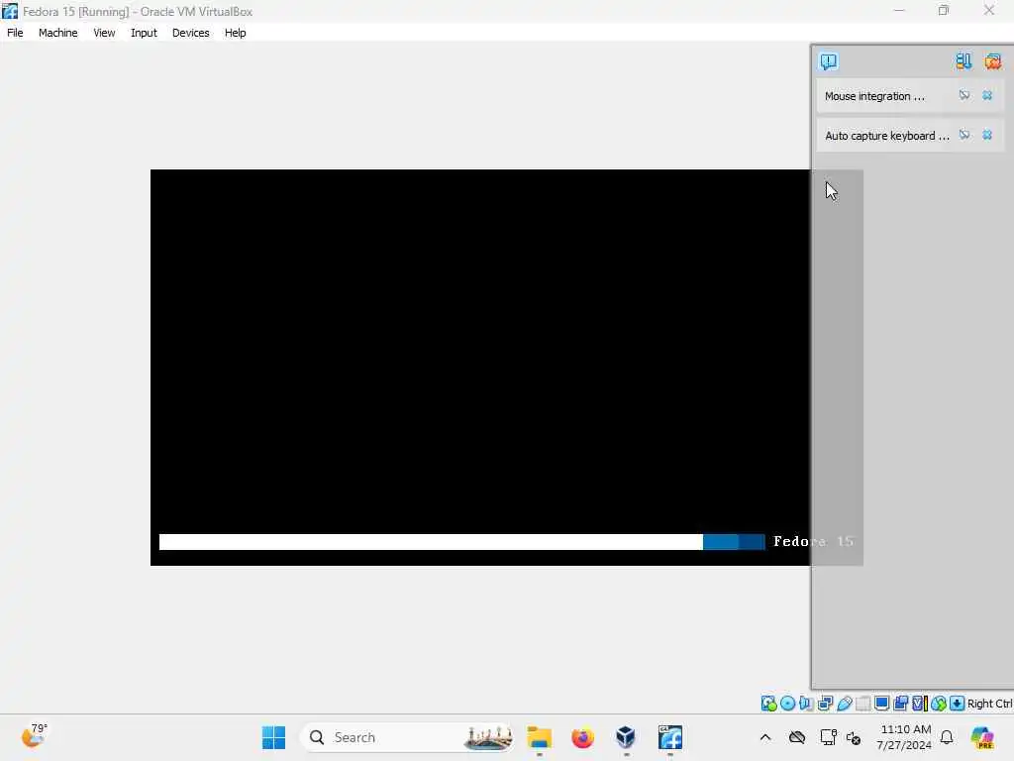
Task: Click the mouse integration status icon
Action: (939, 704)
